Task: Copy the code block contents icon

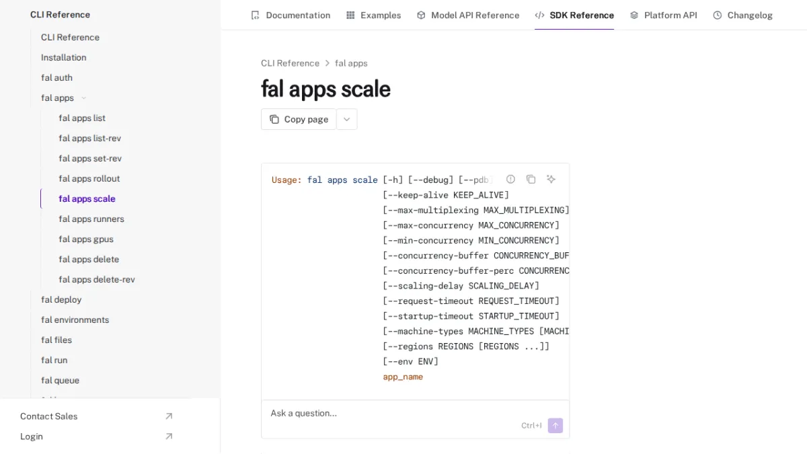Action: tap(531, 179)
